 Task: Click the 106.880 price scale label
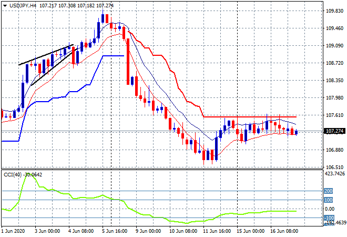tap(334, 150)
